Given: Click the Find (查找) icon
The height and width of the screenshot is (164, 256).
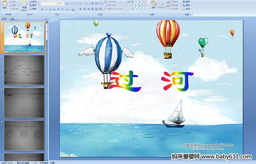Looking at the screenshot, I should tap(186, 2).
